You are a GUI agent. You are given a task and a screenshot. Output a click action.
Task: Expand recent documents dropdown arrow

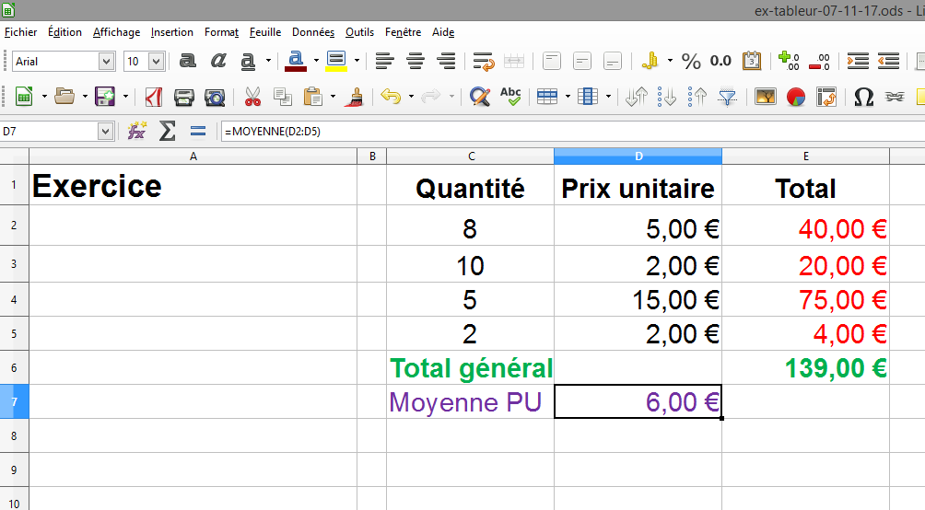pyautogui.click(x=85, y=96)
